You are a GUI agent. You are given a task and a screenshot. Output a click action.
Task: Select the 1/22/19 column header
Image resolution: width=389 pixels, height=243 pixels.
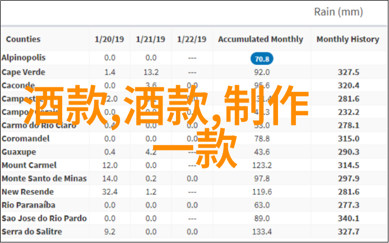pyautogui.click(x=192, y=39)
